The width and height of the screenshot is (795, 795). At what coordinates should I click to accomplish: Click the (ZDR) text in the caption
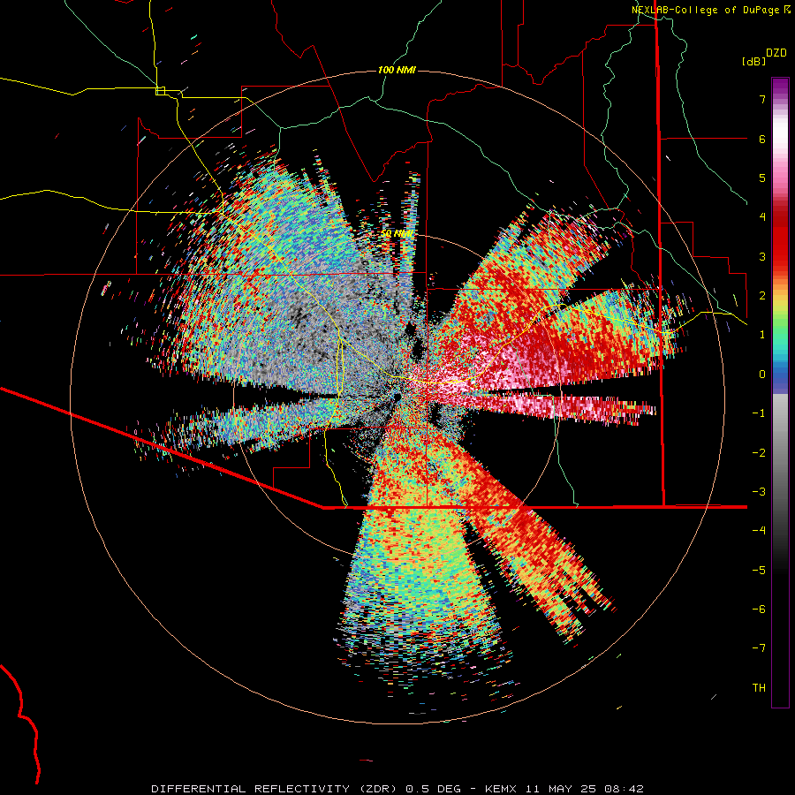coord(379,789)
